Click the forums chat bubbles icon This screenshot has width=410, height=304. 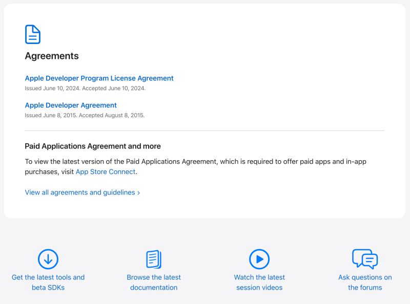[x=365, y=259]
